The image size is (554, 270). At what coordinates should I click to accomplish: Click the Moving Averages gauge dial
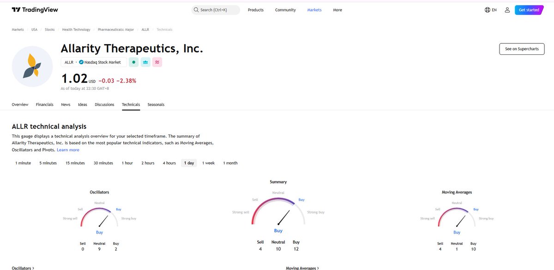[457, 217]
